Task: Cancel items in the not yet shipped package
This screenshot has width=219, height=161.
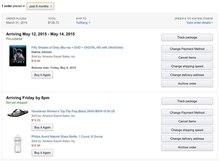Action: click(x=187, y=121)
